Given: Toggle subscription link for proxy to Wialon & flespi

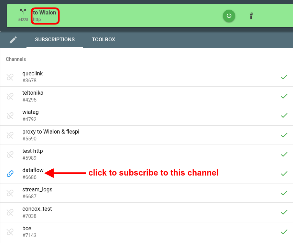Looking at the screenshot, I should [x=10, y=135].
